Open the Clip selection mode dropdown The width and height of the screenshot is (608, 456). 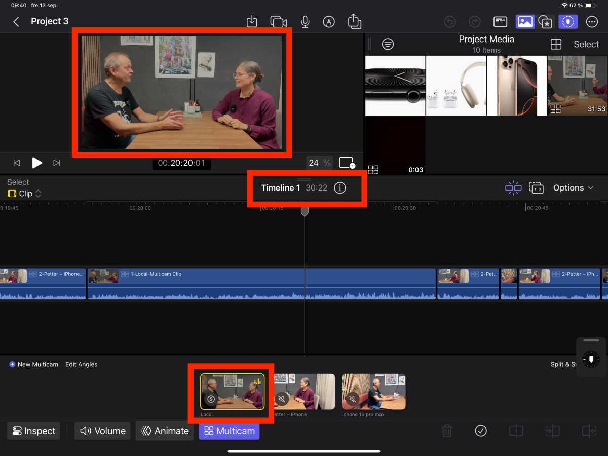pos(24,194)
